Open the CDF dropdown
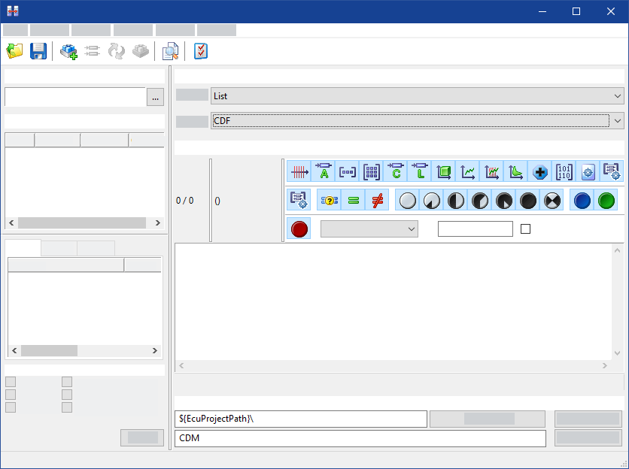The image size is (629, 469). 417,121
